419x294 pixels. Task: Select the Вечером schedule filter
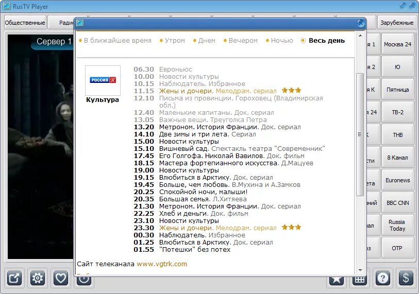[241, 41]
